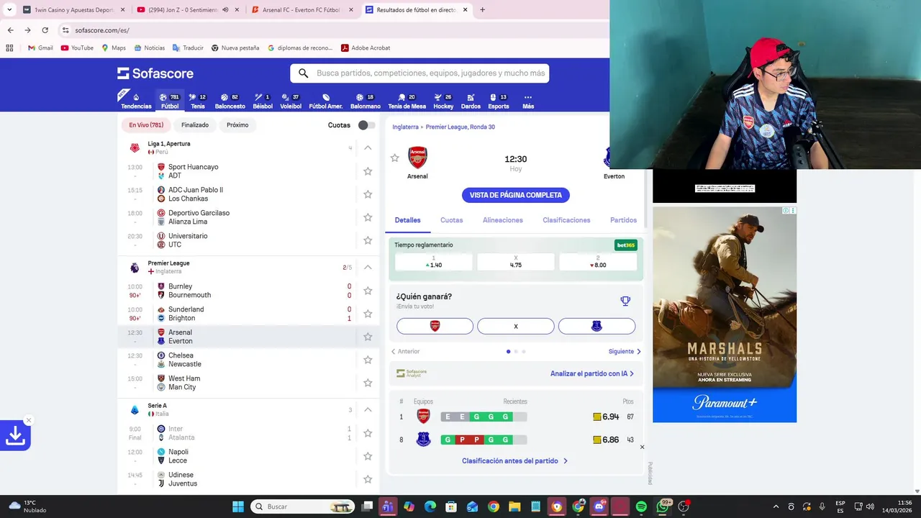Open Analizar el partido con IA
The image size is (921, 518).
[x=592, y=373]
